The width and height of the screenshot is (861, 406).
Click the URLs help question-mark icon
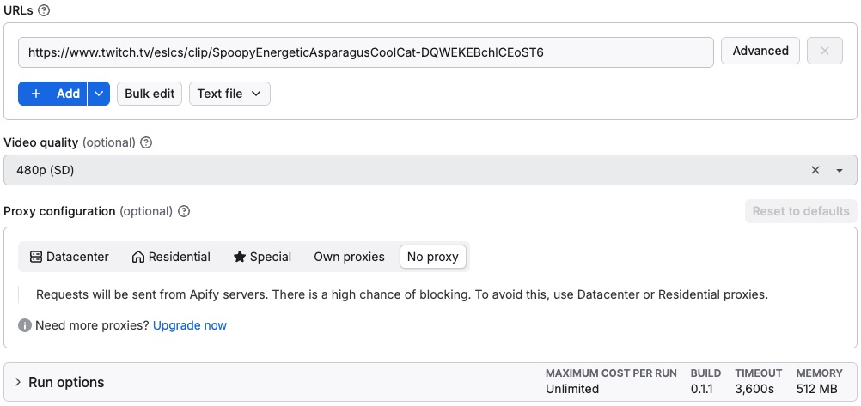44,11
